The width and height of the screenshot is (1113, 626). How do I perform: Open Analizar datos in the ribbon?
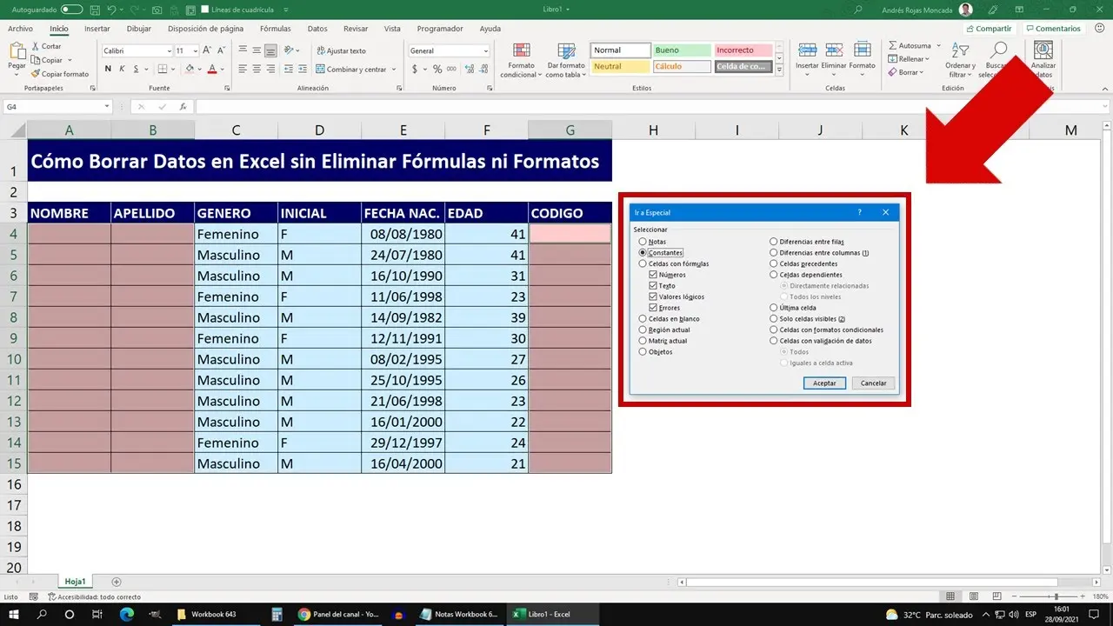1043,58
